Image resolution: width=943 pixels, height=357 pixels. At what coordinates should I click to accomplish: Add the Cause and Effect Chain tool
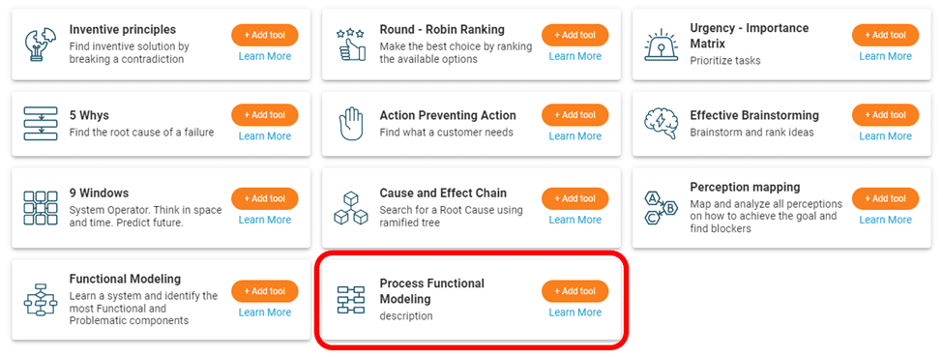click(575, 198)
